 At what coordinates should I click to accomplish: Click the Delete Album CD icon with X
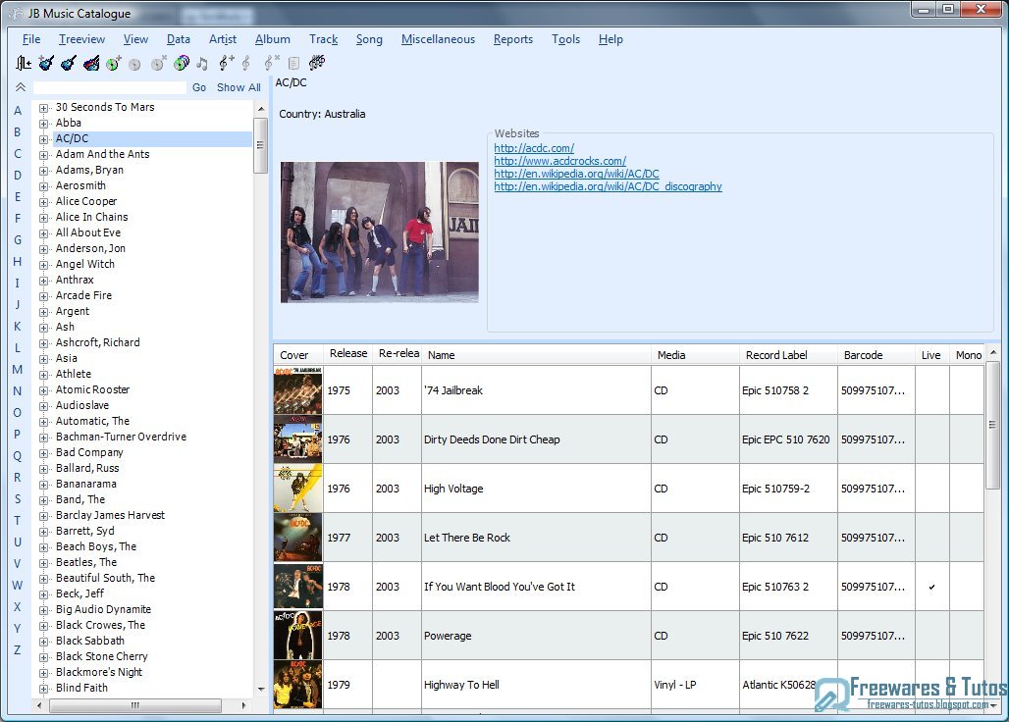click(x=157, y=62)
